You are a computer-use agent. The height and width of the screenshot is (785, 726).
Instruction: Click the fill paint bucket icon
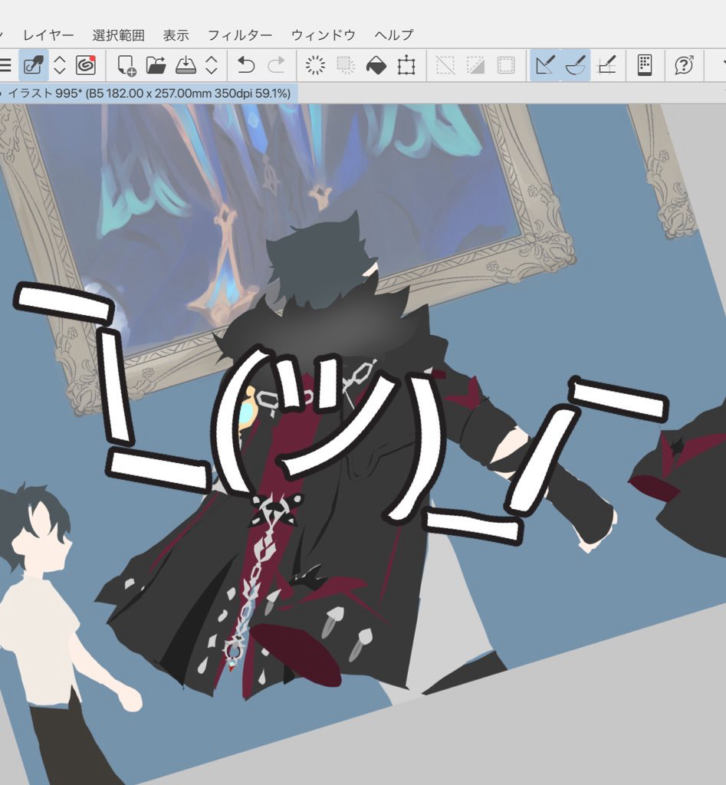376,65
